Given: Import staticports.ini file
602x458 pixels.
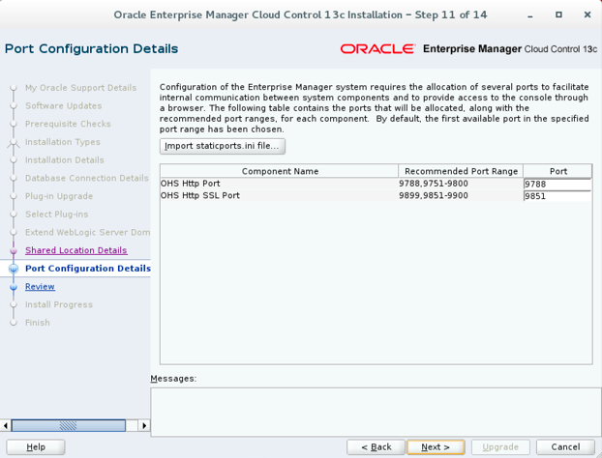Looking at the screenshot, I should [x=223, y=146].
